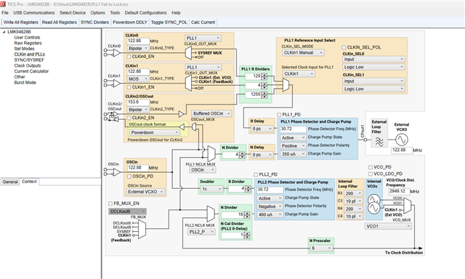The height and width of the screenshot is (279, 465).
Task: Click the PLL2 N Divider value field
Action: (x=232, y=214)
